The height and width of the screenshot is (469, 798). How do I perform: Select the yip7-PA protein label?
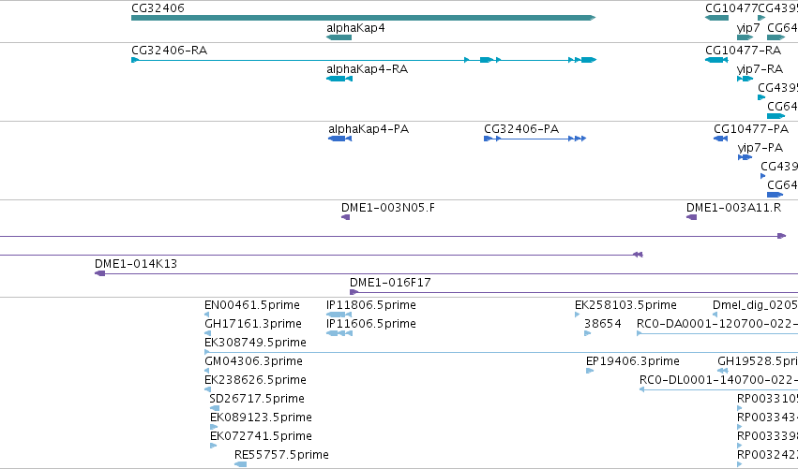760,148
